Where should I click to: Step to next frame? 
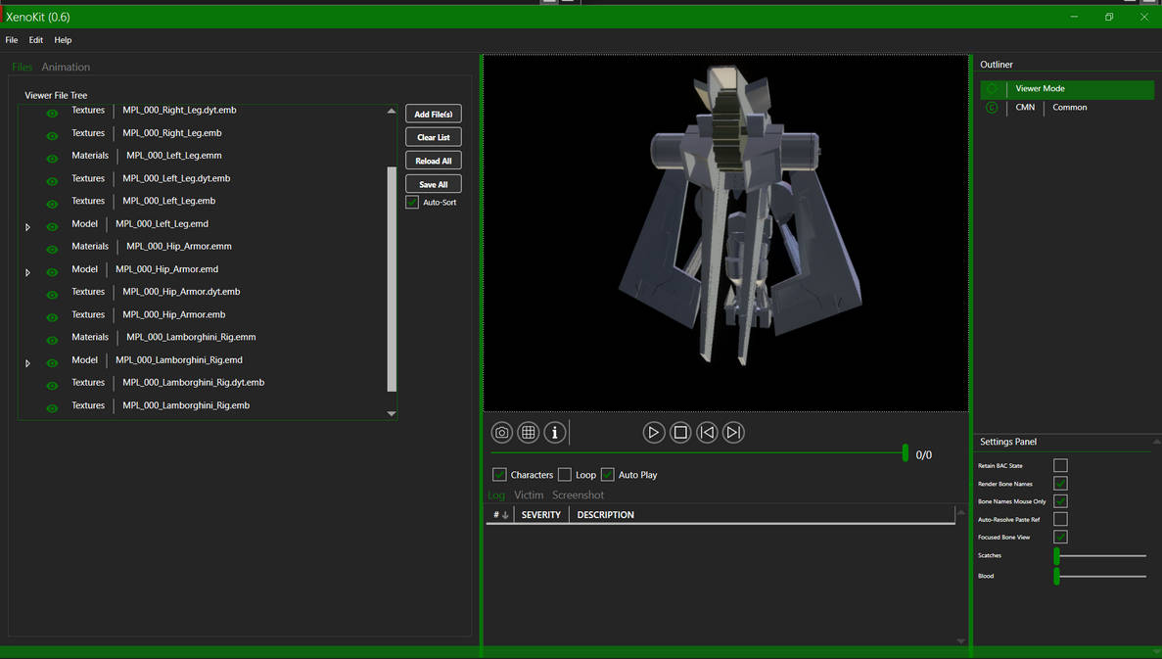coord(733,432)
